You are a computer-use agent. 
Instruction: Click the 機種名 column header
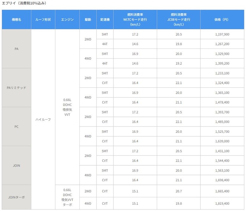(x=17, y=19)
